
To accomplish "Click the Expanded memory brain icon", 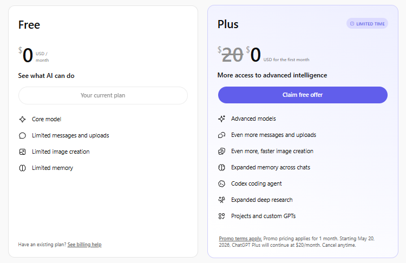I will pyautogui.click(x=221, y=167).
